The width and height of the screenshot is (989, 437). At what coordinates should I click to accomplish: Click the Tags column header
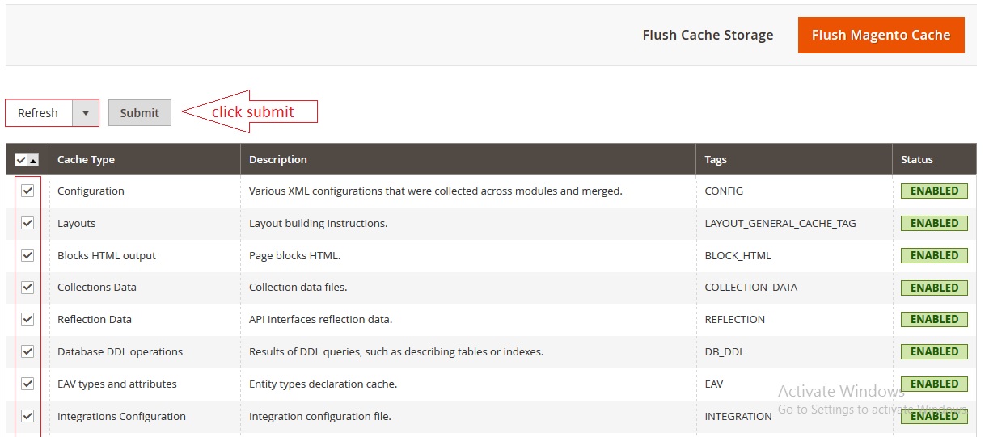click(716, 160)
